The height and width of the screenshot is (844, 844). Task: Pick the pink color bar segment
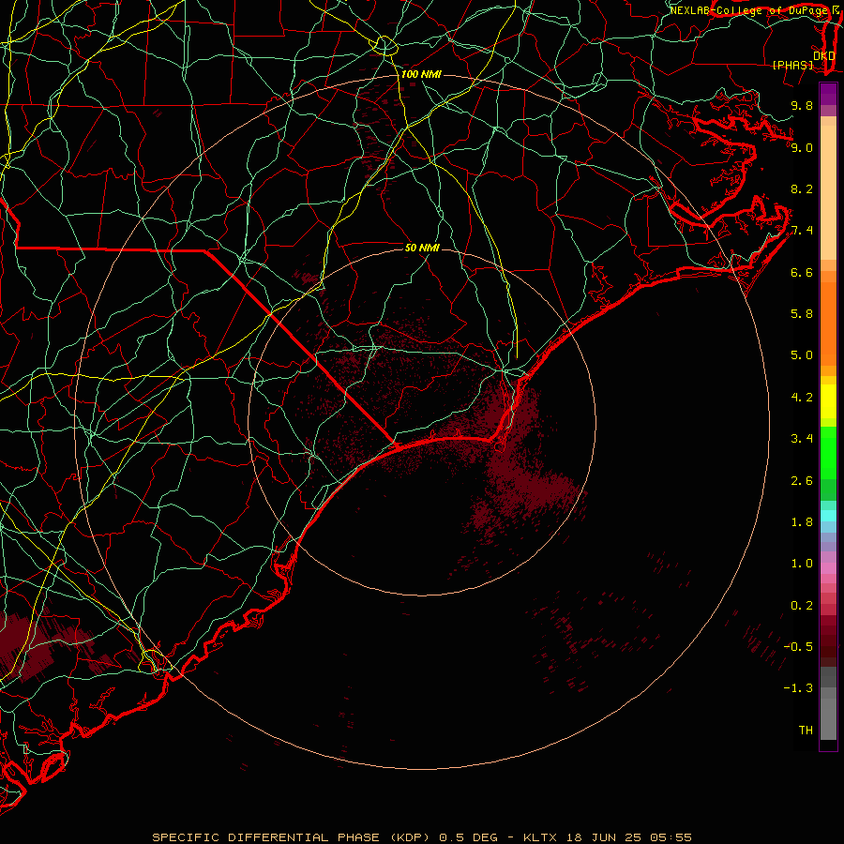(828, 568)
